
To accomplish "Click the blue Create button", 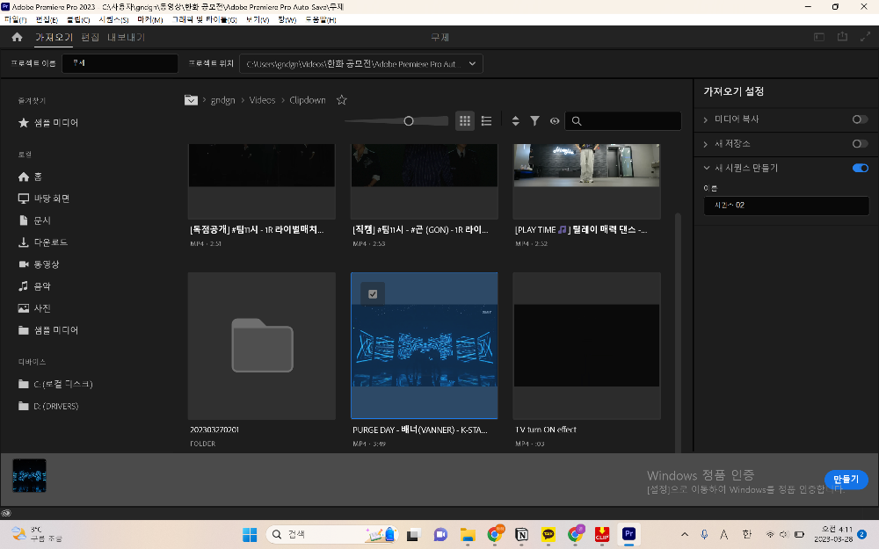I will 846,480.
